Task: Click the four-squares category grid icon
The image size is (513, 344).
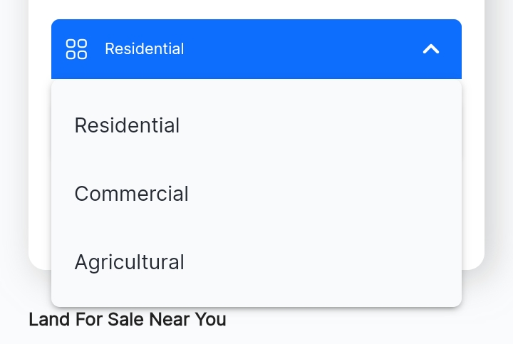Action: pos(76,49)
